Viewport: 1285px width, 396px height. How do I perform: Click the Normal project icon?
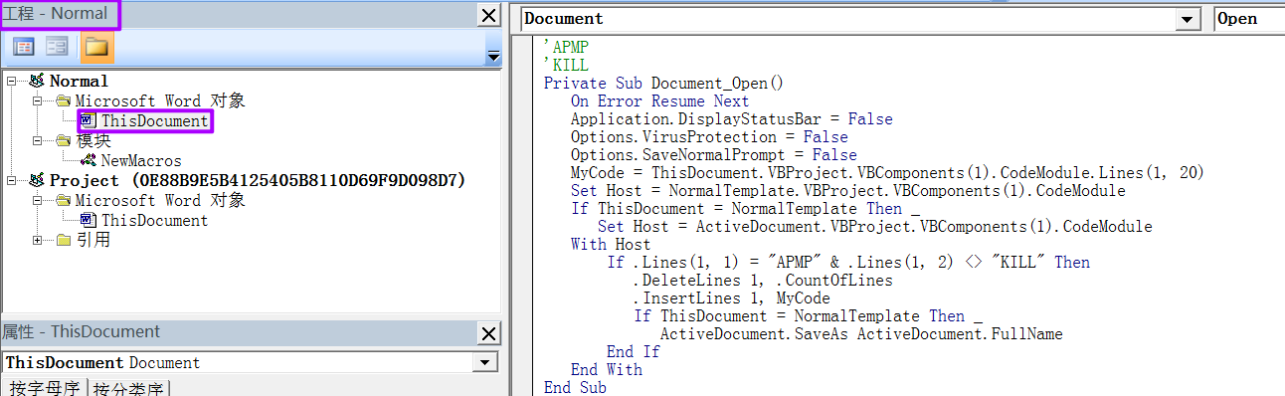(x=38, y=82)
